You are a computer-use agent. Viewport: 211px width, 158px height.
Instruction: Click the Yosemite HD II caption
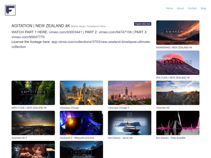coord(19,138)
